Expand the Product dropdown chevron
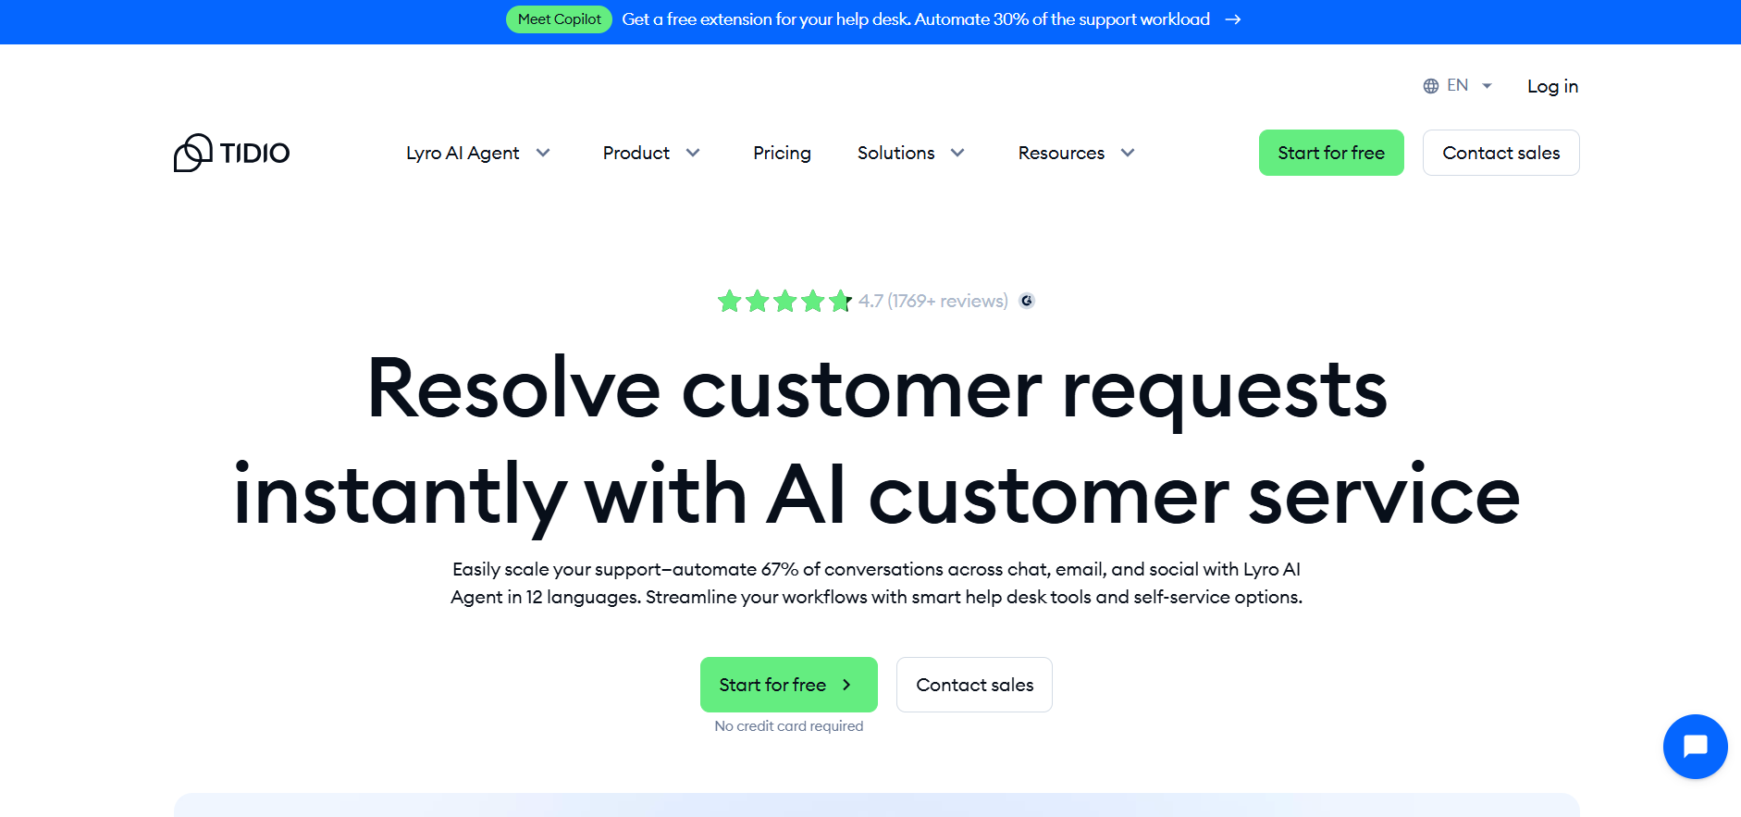The height and width of the screenshot is (817, 1741). pos(693,153)
